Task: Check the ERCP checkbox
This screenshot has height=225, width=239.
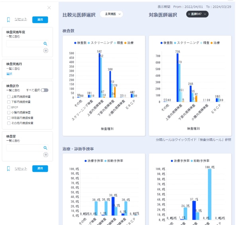Action: [9, 107]
